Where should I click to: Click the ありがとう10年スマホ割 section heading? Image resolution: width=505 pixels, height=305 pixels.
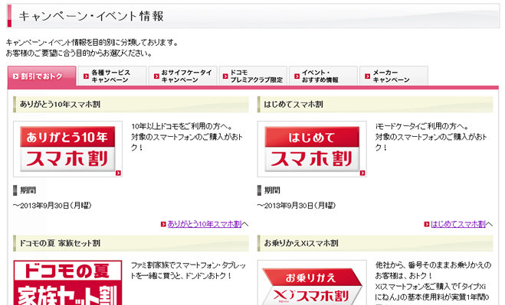click(131, 104)
